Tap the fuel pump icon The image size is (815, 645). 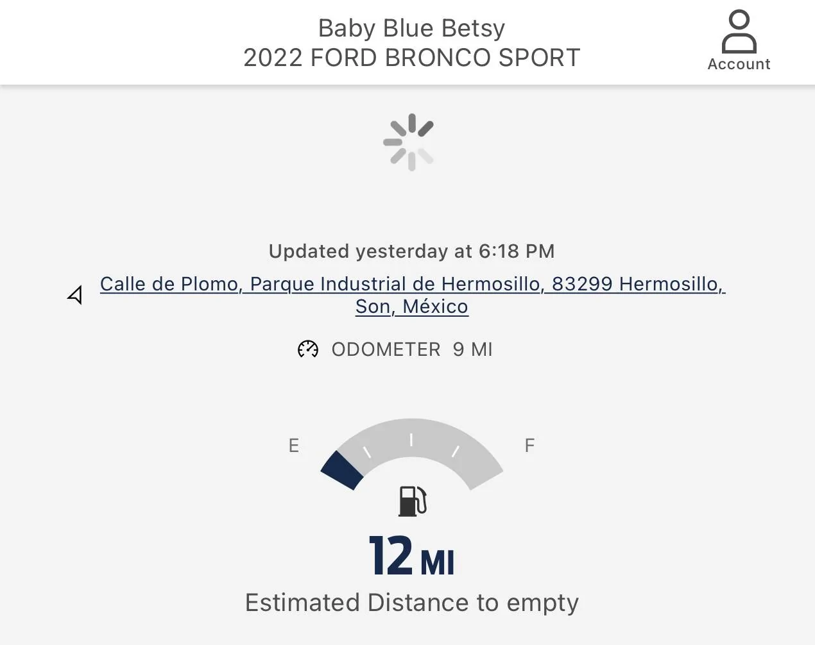(413, 501)
